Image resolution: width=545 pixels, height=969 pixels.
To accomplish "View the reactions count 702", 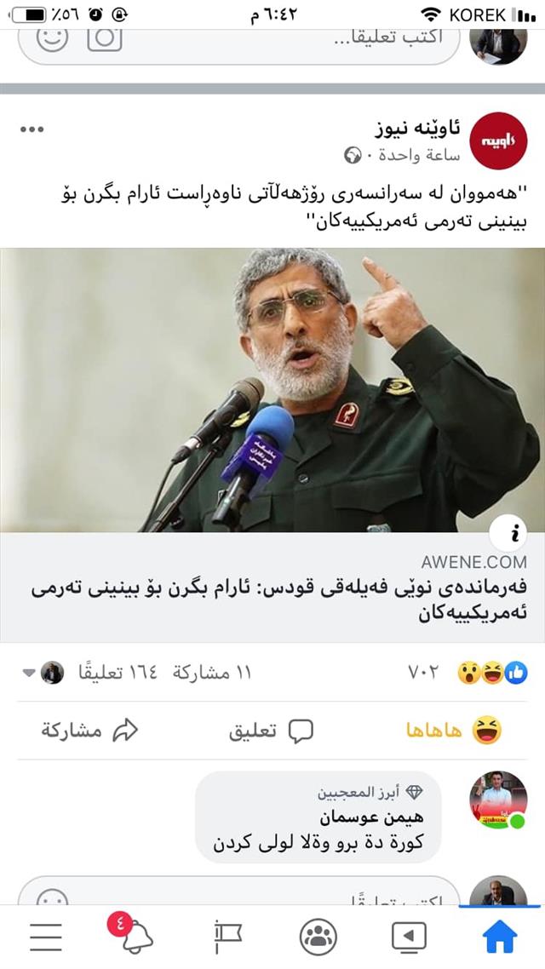I will point(423,673).
